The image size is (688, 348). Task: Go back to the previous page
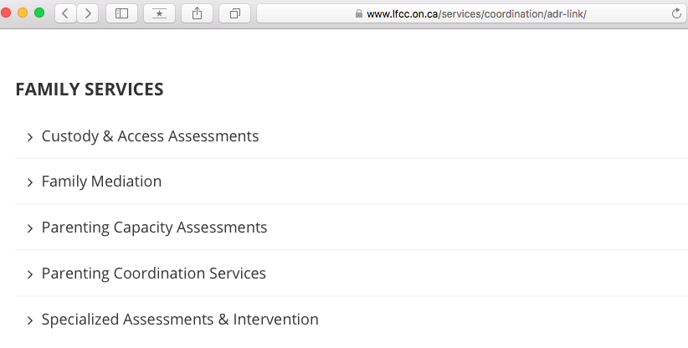tap(65, 13)
